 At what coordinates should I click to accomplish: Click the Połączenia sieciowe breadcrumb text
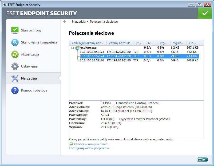coord(104,22)
